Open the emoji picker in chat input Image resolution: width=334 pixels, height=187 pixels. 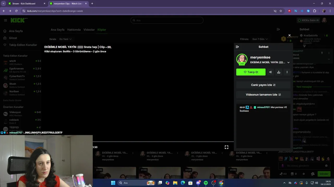pyautogui.click(x=326, y=166)
